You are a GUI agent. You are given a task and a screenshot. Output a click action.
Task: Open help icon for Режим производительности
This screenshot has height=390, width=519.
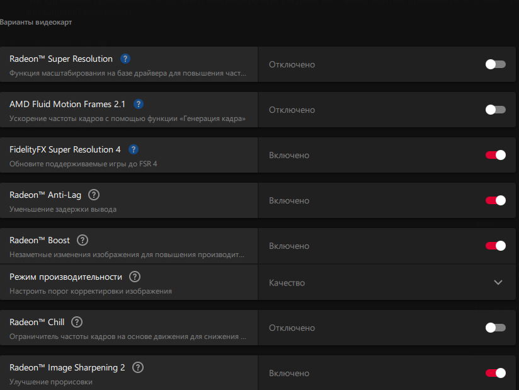[135, 277]
